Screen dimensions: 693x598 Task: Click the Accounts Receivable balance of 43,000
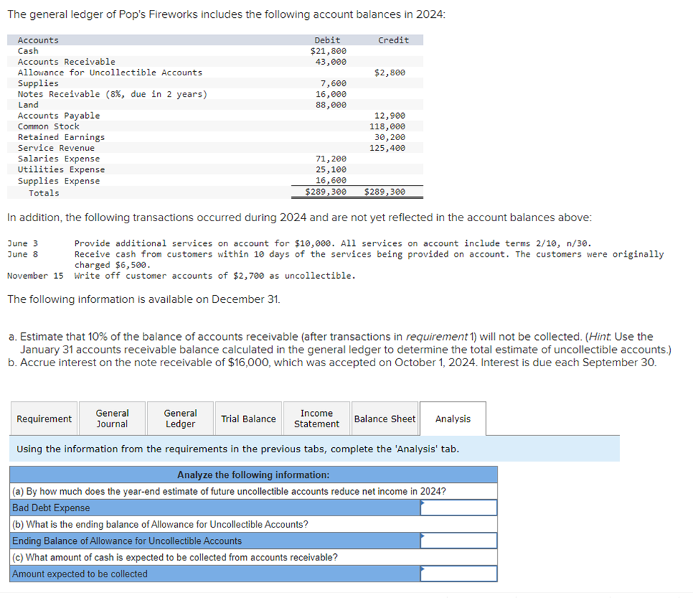pyautogui.click(x=334, y=61)
